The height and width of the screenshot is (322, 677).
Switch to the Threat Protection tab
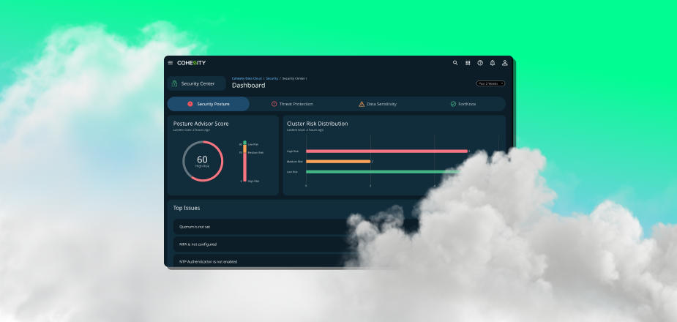(292, 104)
